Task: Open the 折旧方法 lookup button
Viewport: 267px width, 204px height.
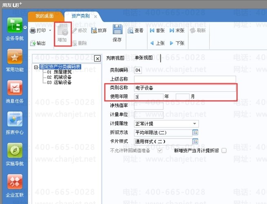Action: [195, 133]
